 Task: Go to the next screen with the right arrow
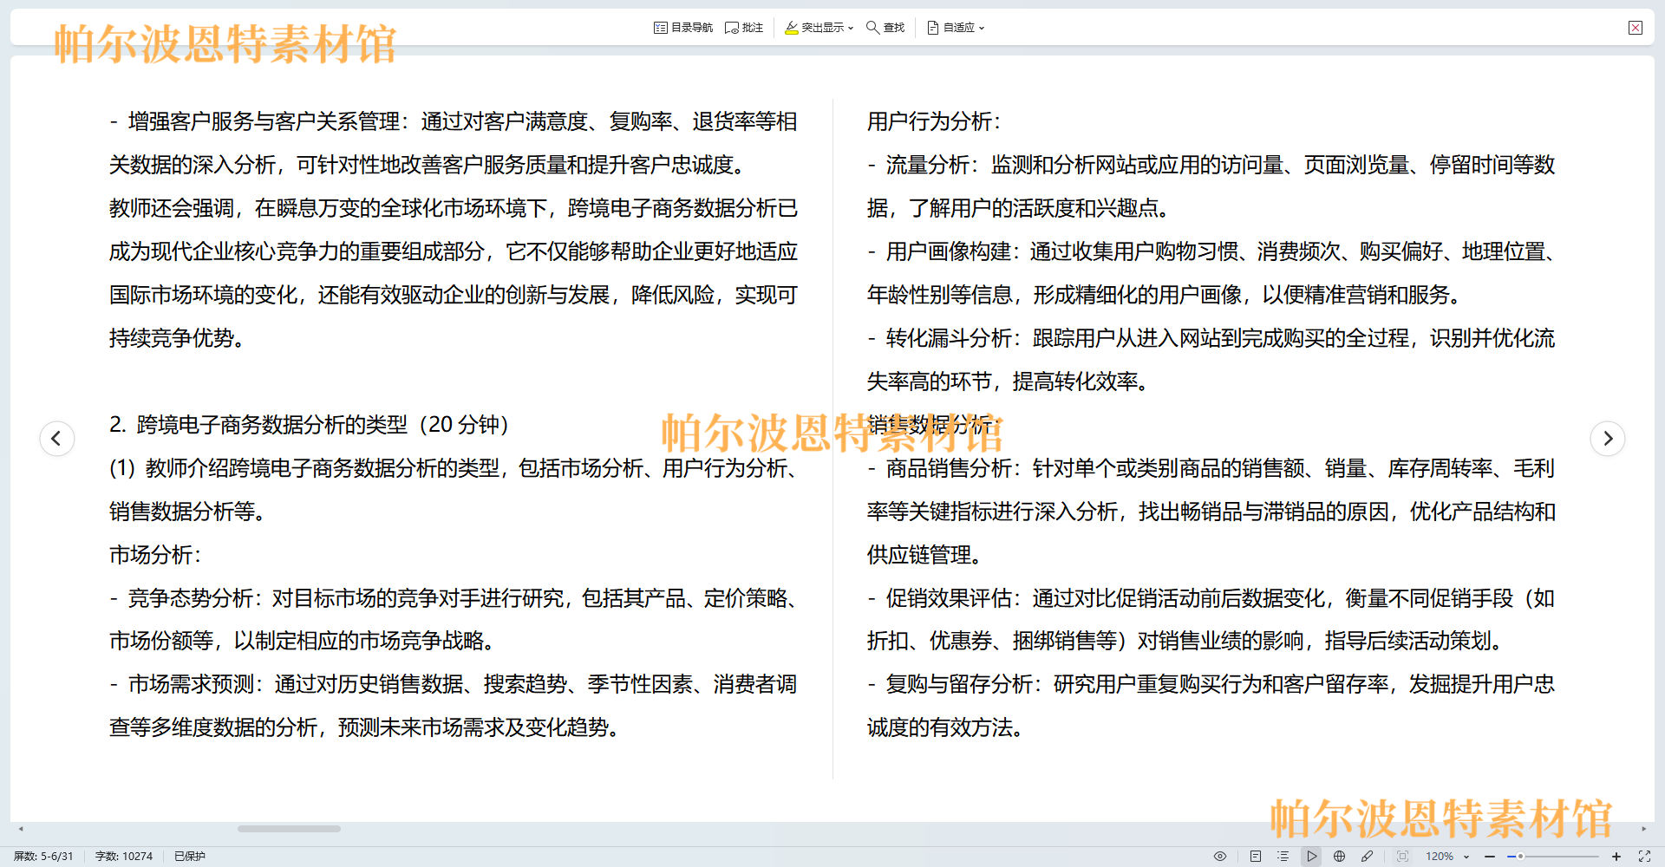(1608, 438)
